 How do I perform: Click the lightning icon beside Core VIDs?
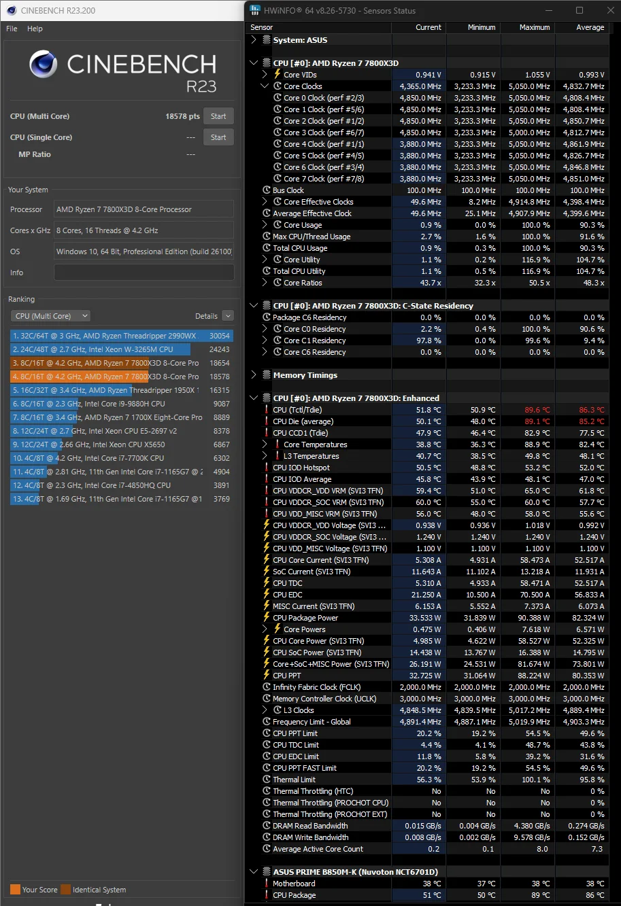(278, 75)
